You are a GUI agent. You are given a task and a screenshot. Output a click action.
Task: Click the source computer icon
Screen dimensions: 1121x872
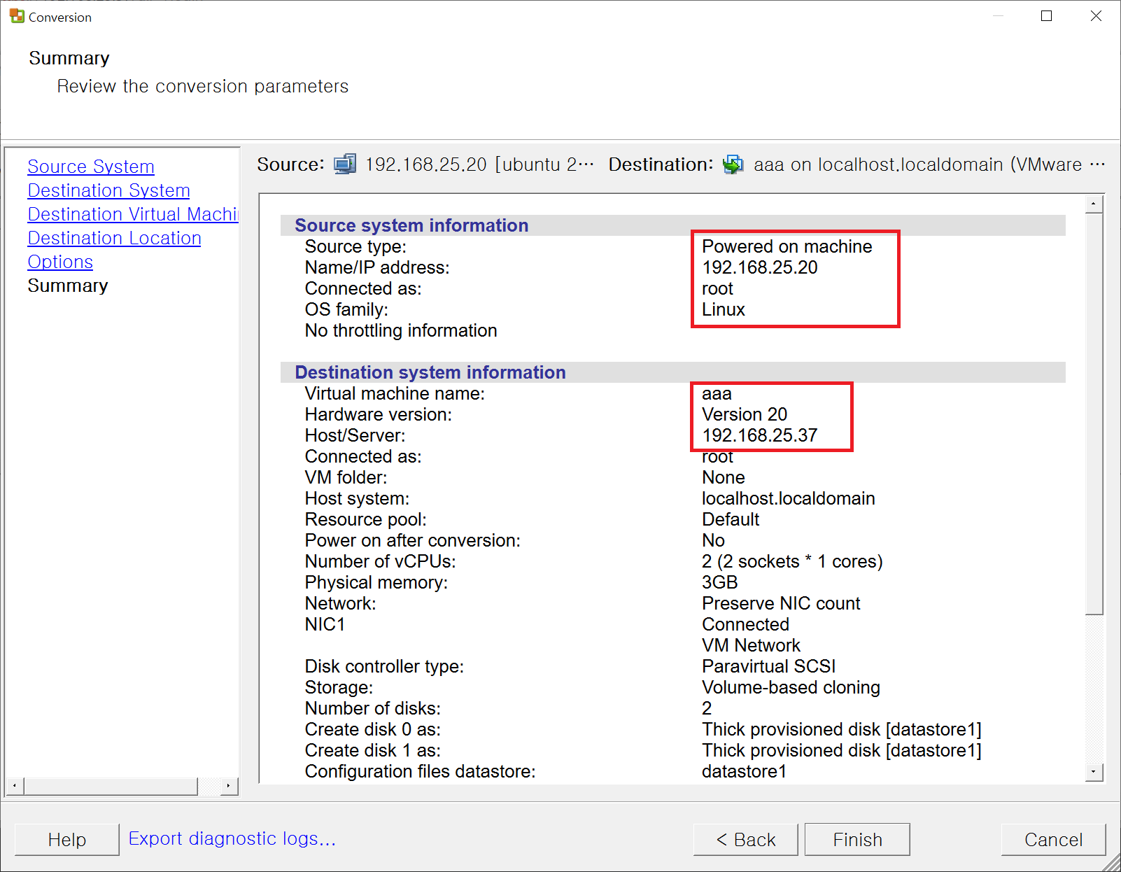coord(345,164)
